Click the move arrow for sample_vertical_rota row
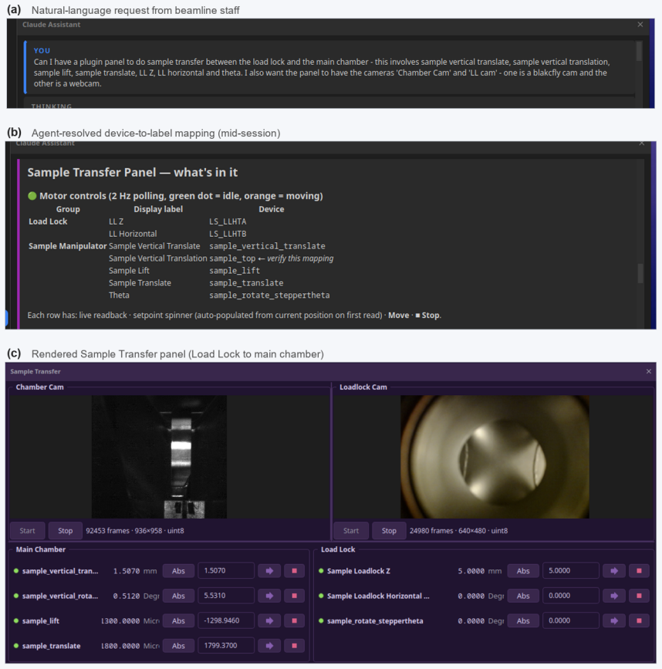Screen dimensions: 662x669 tap(269, 596)
